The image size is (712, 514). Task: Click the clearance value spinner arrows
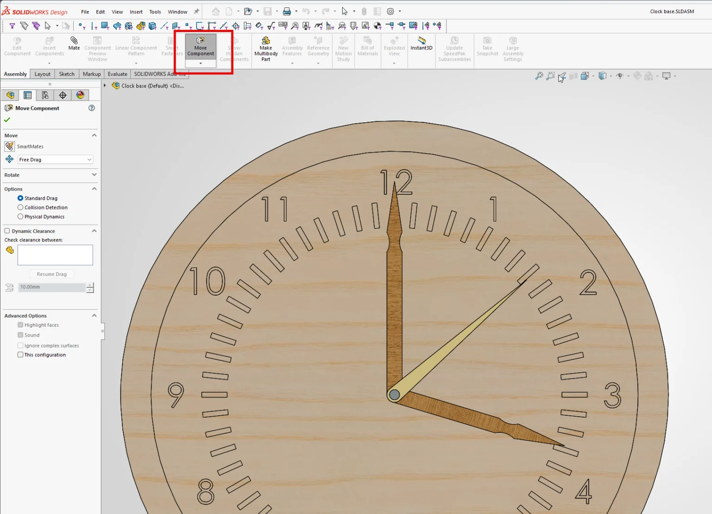90,287
